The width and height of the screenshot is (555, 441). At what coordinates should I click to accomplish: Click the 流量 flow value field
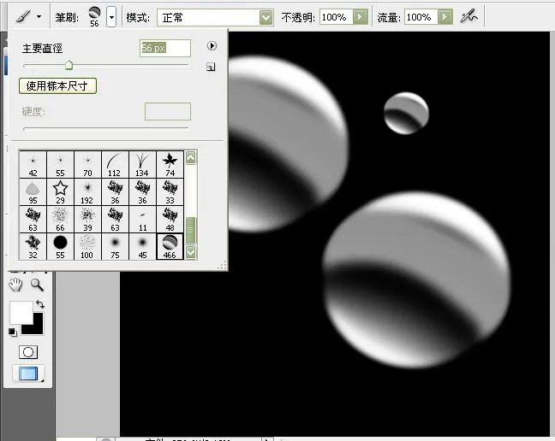[421, 17]
